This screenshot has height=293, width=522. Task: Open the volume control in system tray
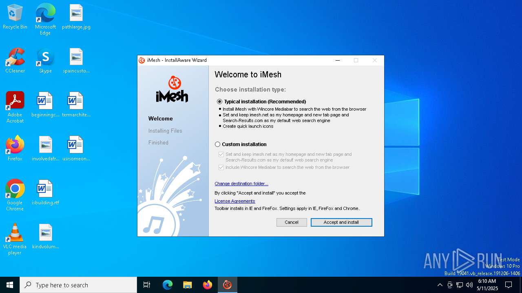click(469, 285)
